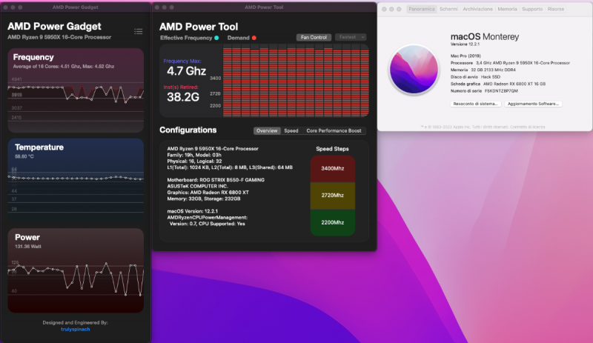Click the Scheda grafica row in About This Mac
The image size is (593, 343).
pos(498,84)
